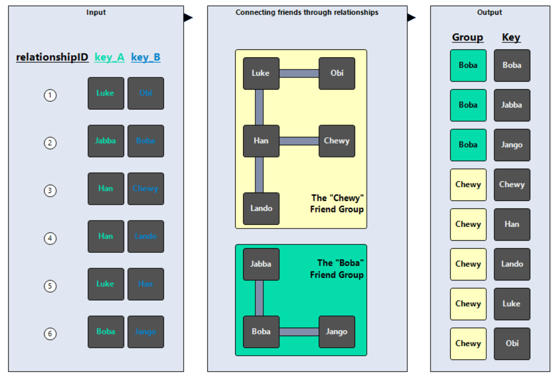Select the Han node inside the Chewy Friend Group
Image resolution: width=558 pixels, height=379 pixels.
coord(261,140)
